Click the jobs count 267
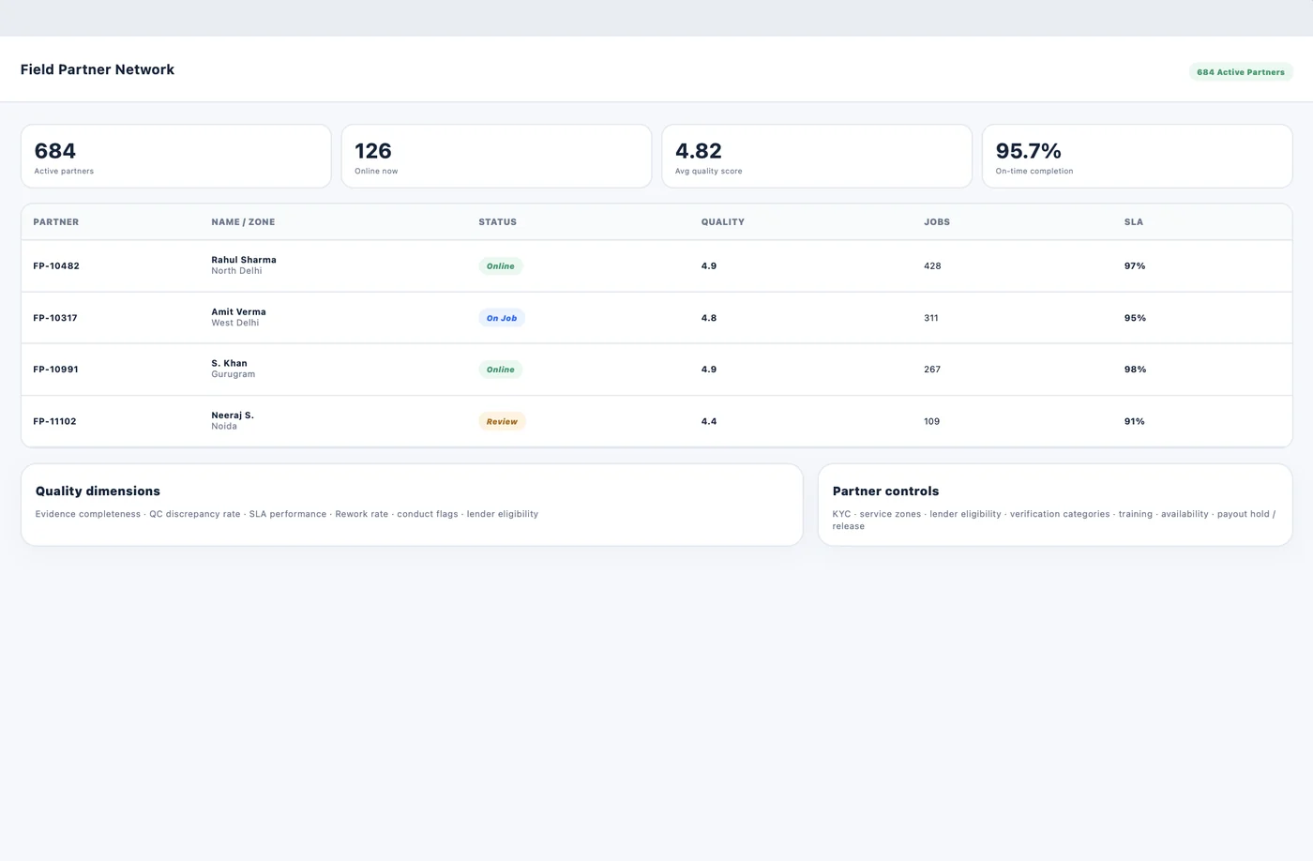This screenshot has width=1313, height=861. tap(932, 370)
